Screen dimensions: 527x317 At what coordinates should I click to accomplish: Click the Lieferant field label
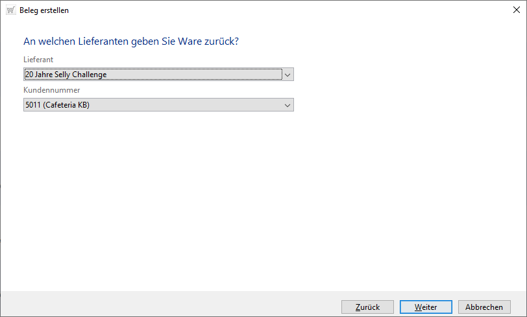coord(38,60)
